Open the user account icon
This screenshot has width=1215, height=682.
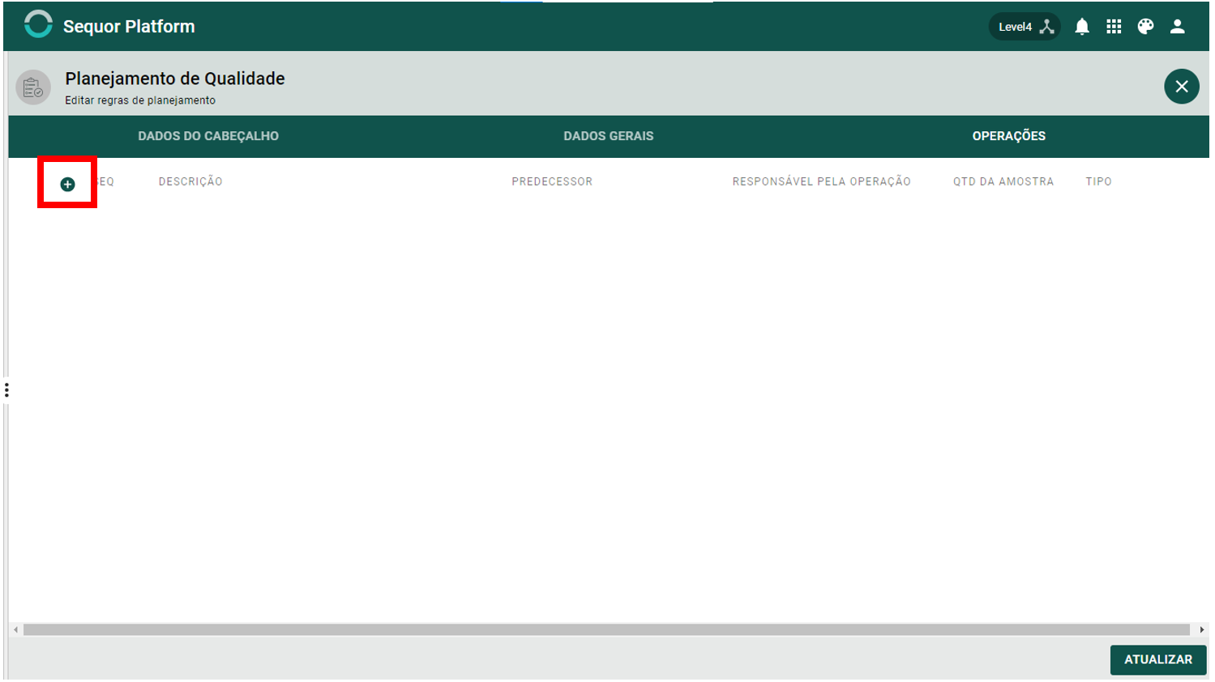tap(1178, 27)
